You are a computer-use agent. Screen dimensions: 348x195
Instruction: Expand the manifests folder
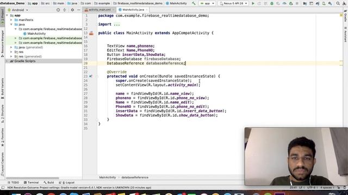[11, 20]
